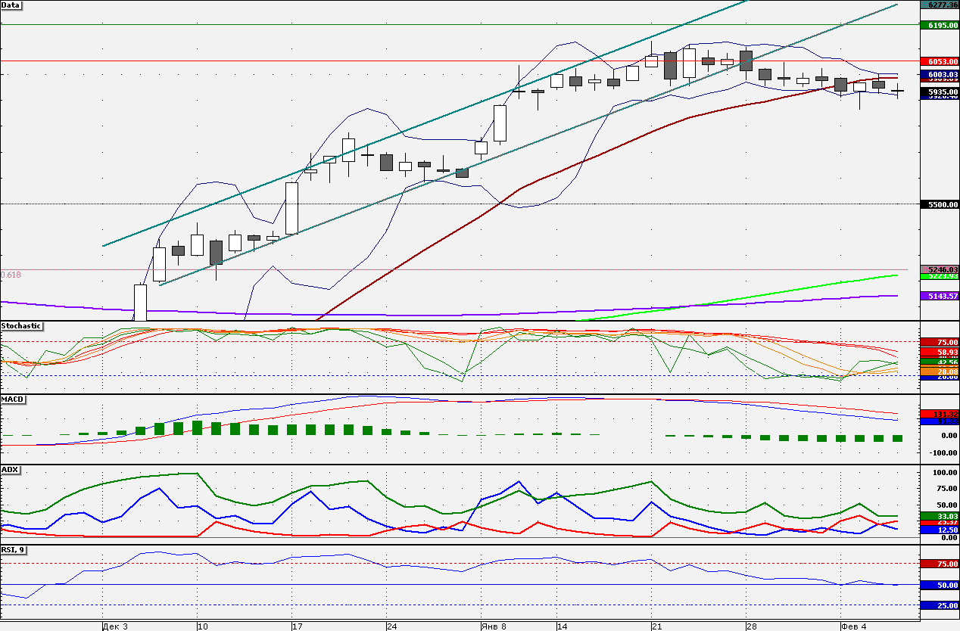Click the '17' date on time axis
Screen dimensions: 960x631
[x=297, y=626]
